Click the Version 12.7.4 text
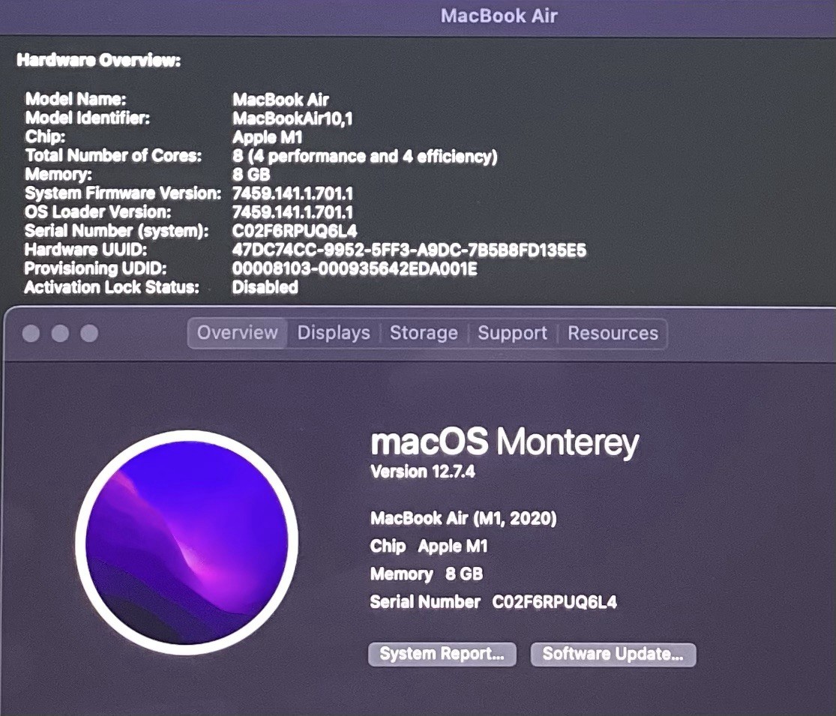 [x=423, y=472]
